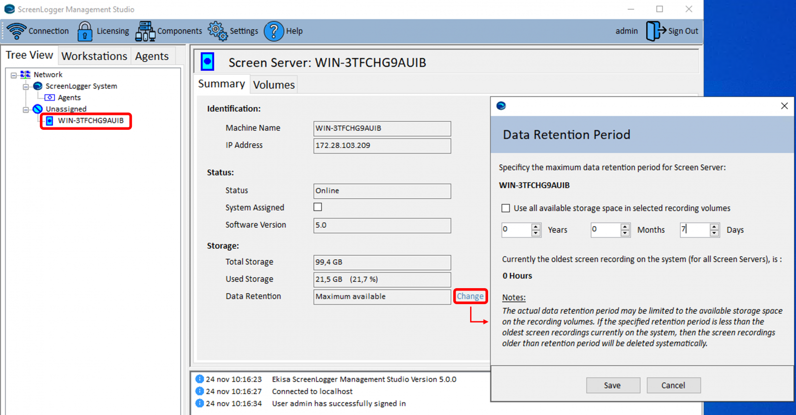Collapse the Network tree node
Screen dimensions: 796x415
pos(14,75)
